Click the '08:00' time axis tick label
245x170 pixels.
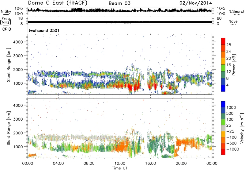click(x=89, y=164)
